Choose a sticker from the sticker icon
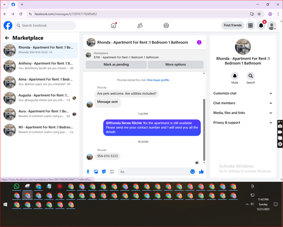The width and height of the screenshot is (283, 227). pos(104,171)
